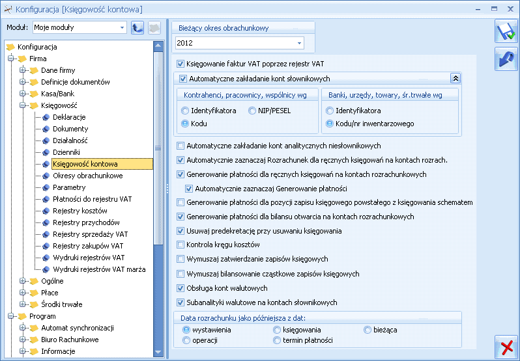520x361 pixels.
Task: Select bieżąca date radio option
Action: [x=367, y=330]
